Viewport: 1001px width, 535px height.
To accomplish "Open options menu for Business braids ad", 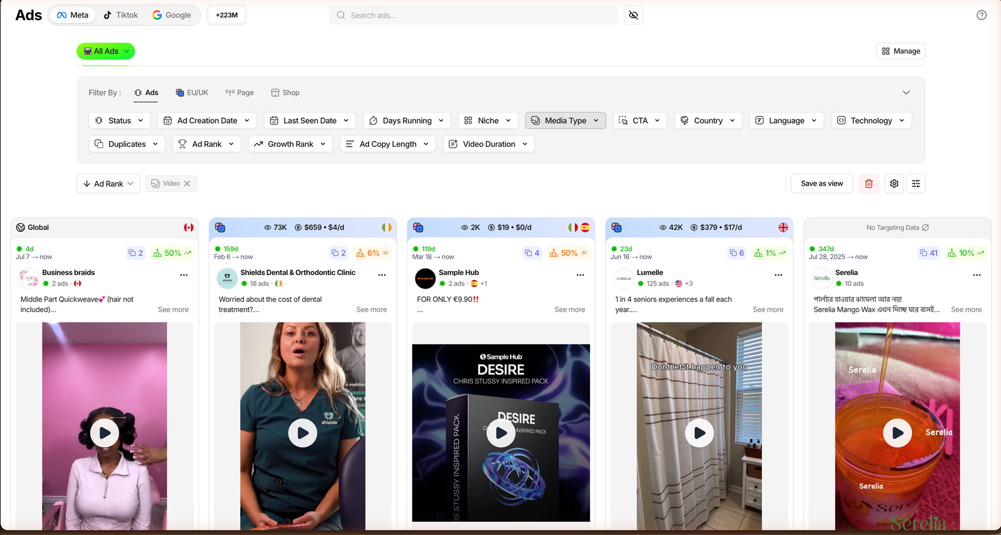I will click(x=184, y=275).
